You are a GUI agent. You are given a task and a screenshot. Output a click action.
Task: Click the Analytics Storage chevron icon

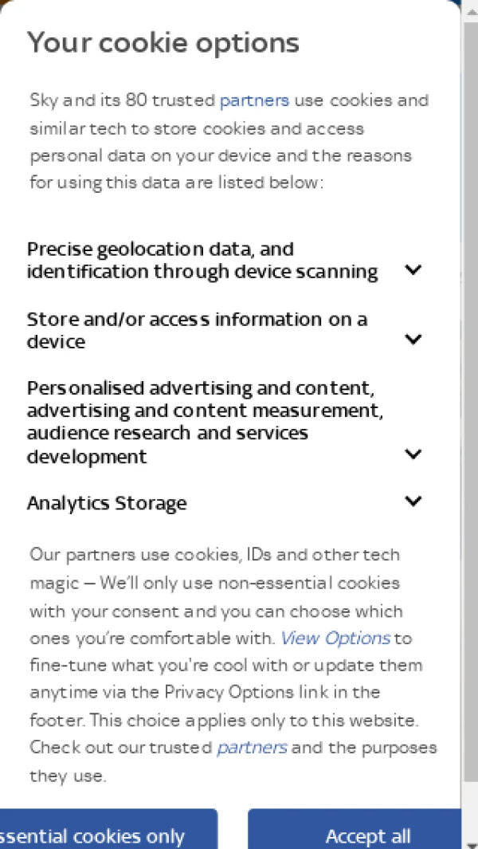(413, 501)
